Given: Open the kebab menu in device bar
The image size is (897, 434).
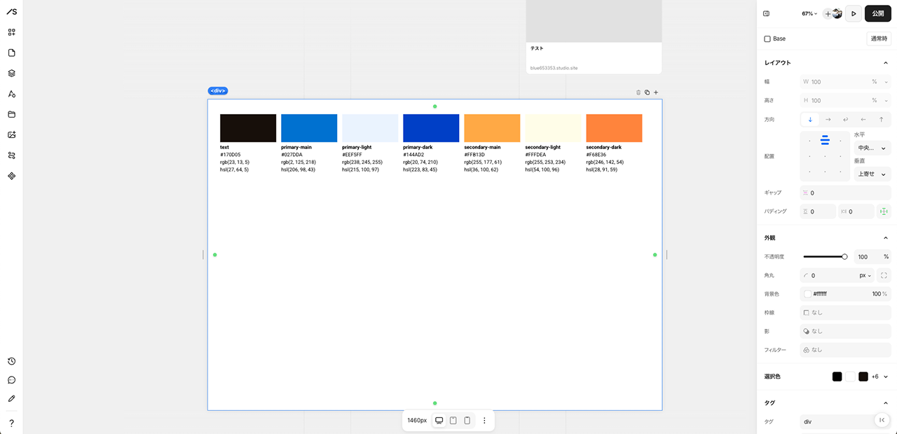Looking at the screenshot, I should 484,420.
